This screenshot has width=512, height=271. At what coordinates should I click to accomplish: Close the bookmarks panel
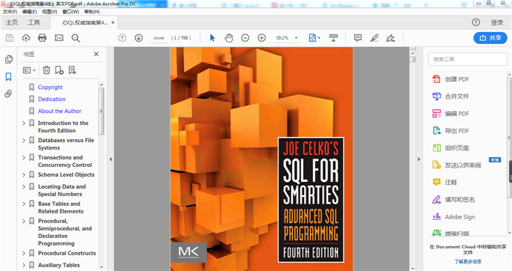(96, 54)
